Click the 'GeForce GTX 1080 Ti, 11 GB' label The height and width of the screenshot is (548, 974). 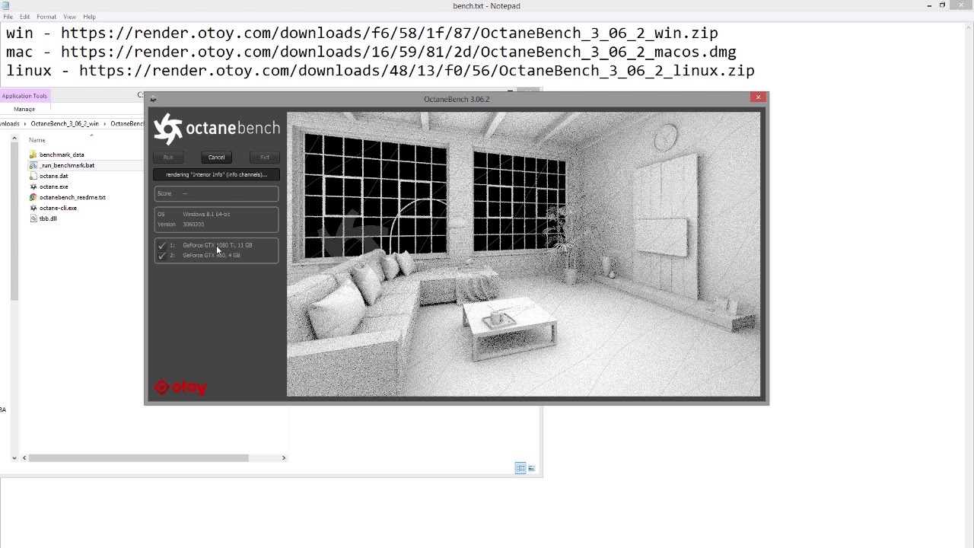click(x=218, y=245)
